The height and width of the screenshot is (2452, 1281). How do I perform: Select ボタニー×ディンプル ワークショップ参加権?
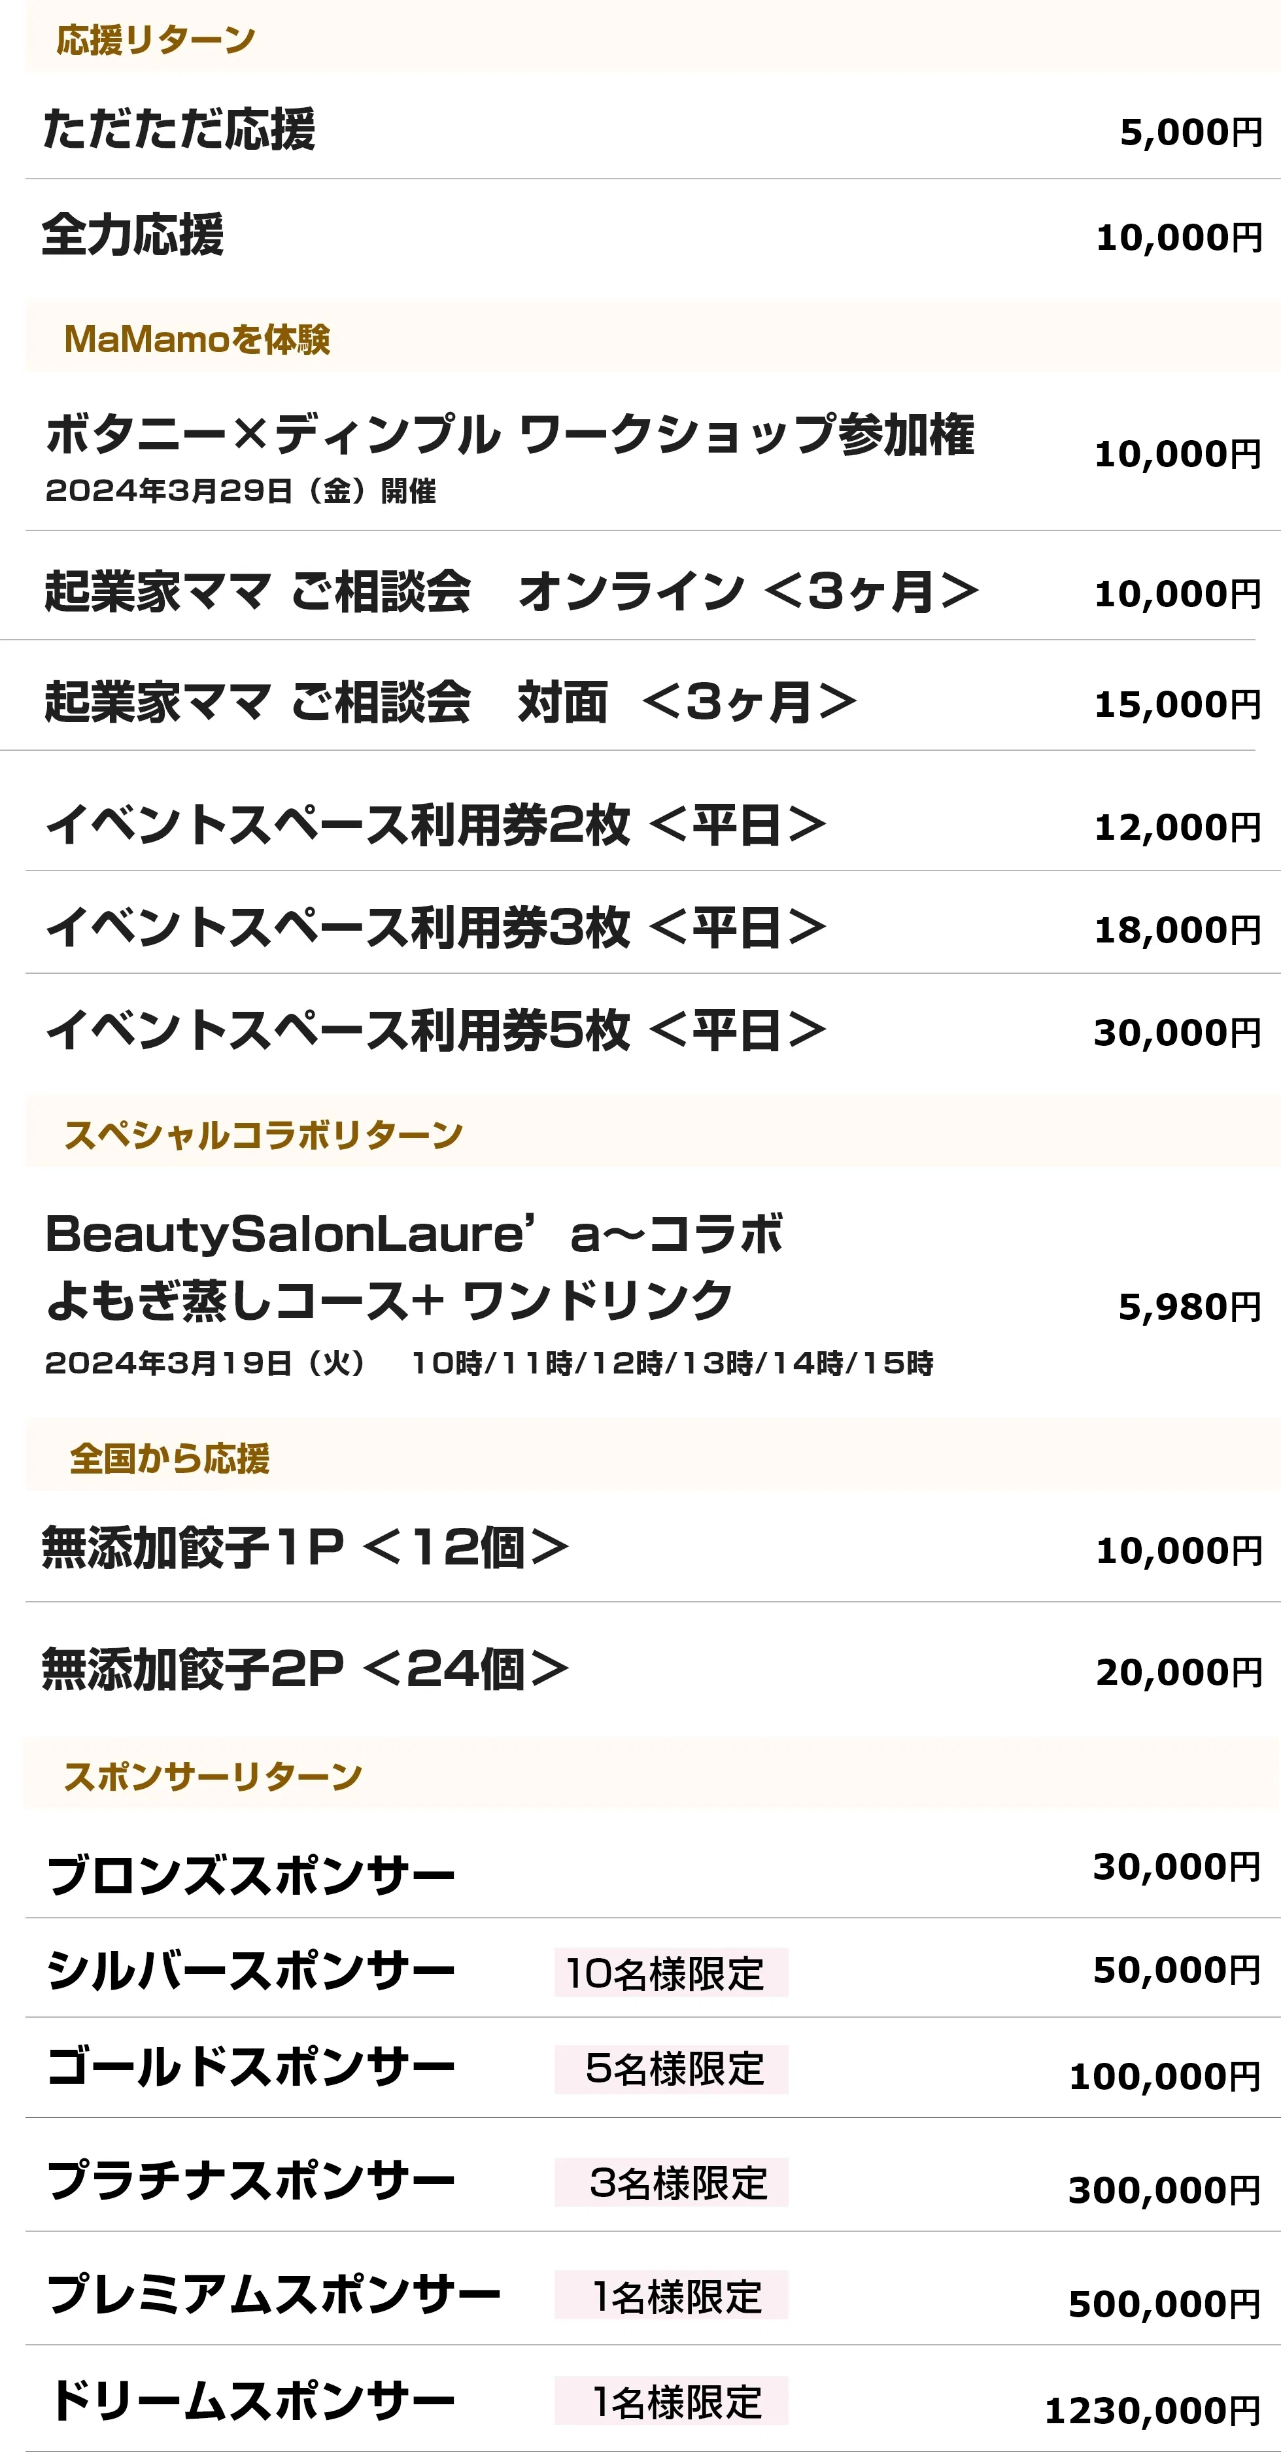tap(509, 435)
